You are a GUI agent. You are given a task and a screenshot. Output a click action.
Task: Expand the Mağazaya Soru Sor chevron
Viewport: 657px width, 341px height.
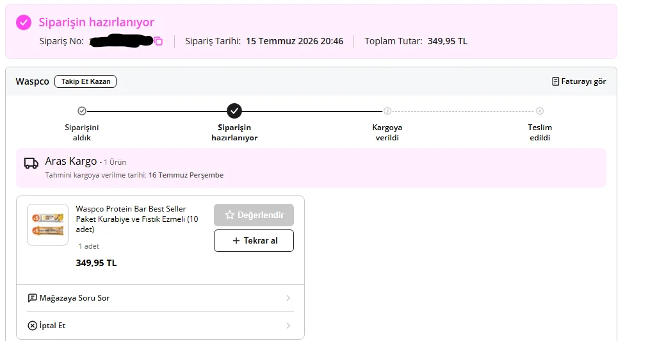pyautogui.click(x=288, y=298)
